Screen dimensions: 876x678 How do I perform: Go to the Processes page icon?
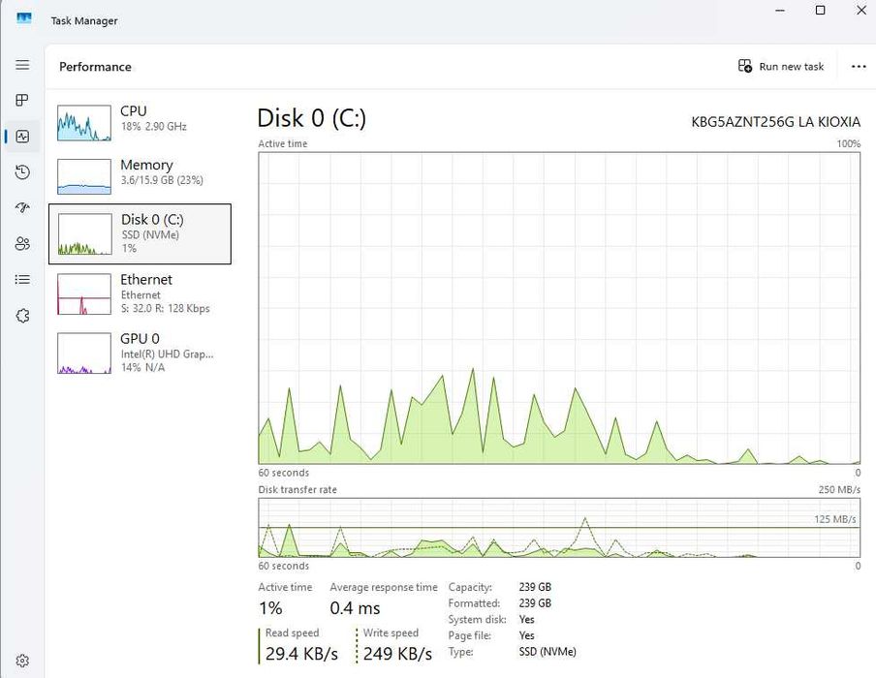coord(22,101)
